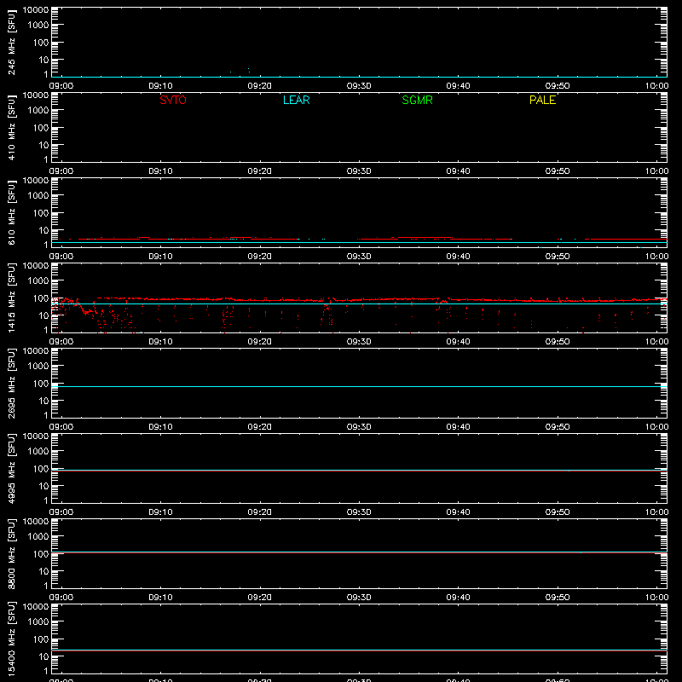The height and width of the screenshot is (682, 682).
Task: Click the 1000 y-axis label of the 410 MHz panel
Action: 38,111
